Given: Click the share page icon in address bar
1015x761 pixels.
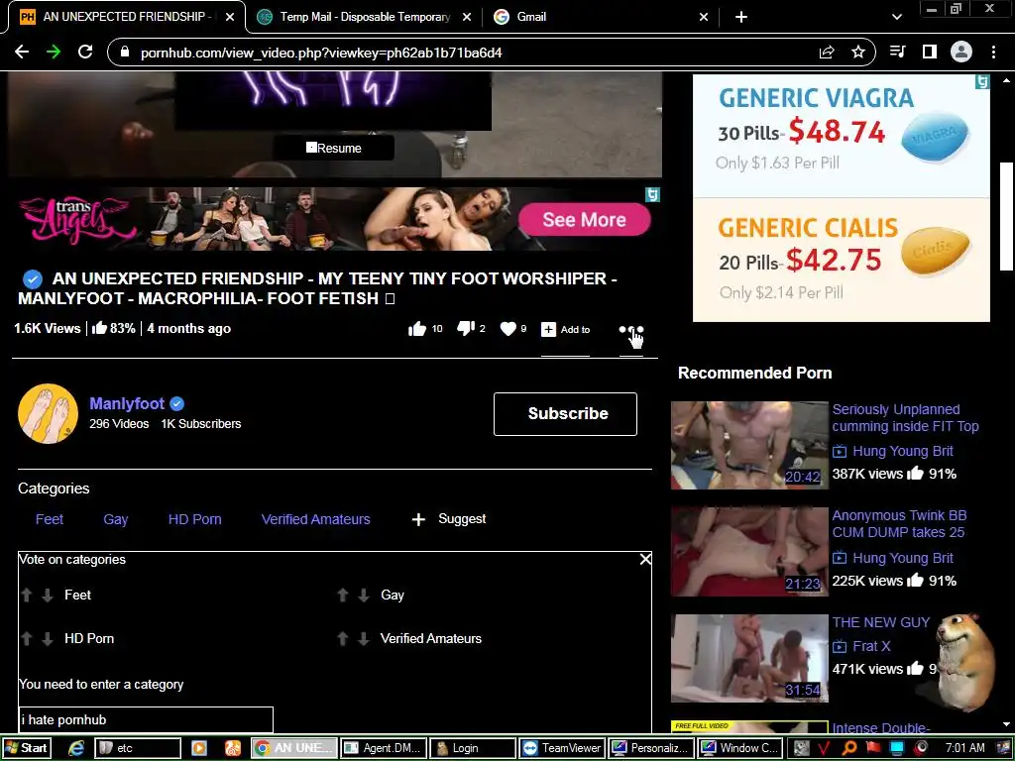Looking at the screenshot, I should (x=827, y=53).
